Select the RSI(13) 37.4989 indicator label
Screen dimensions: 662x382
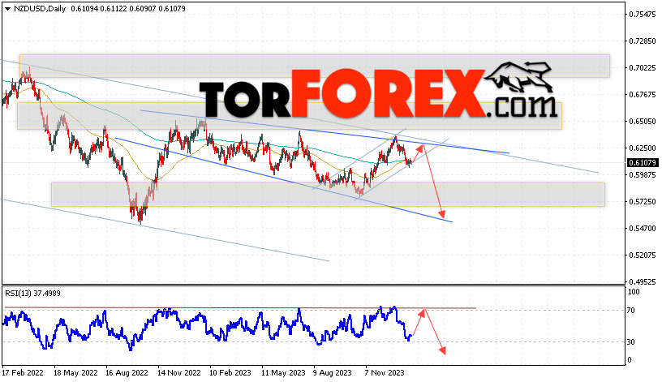pyautogui.click(x=33, y=294)
